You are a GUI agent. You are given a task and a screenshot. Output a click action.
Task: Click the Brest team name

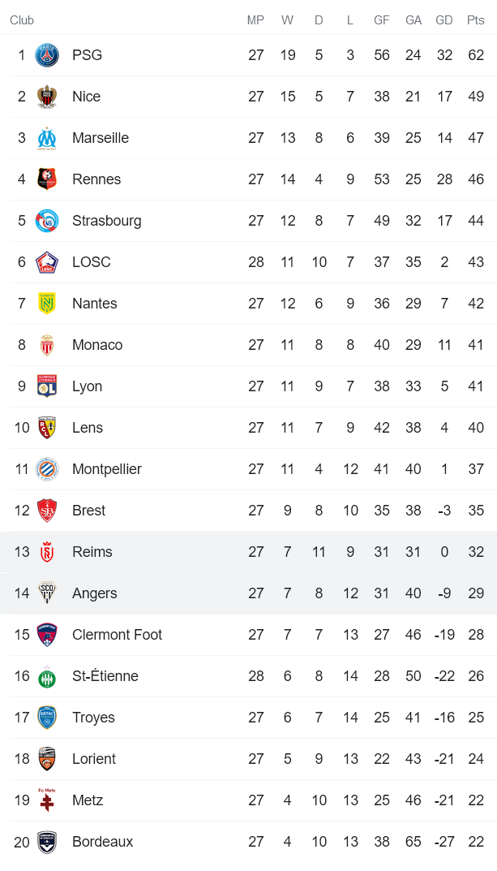point(88,511)
